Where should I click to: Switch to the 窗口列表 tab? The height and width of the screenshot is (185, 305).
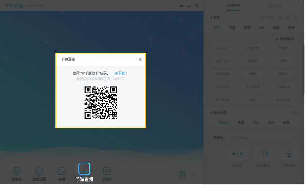(x=275, y=6)
